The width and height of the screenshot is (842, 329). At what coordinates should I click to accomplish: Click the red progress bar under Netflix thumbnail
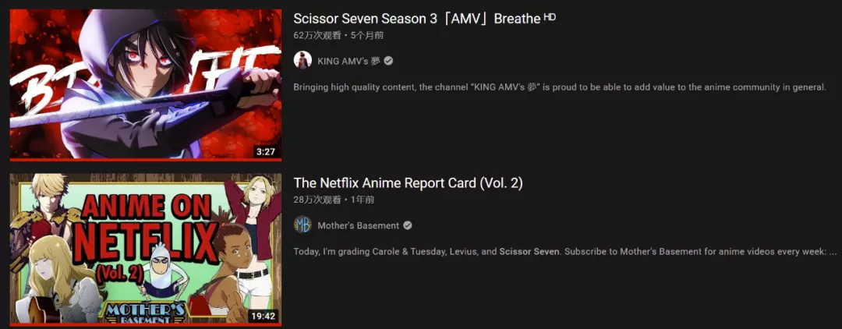(x=146, y=324)
